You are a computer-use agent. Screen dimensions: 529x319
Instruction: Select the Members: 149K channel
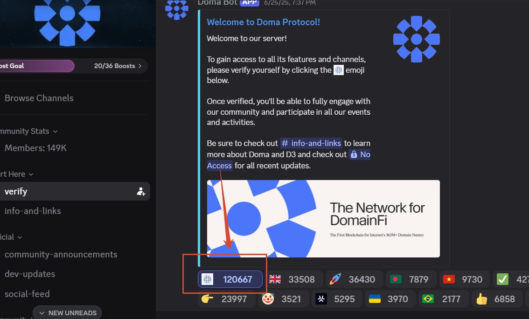tap(35, 148)
